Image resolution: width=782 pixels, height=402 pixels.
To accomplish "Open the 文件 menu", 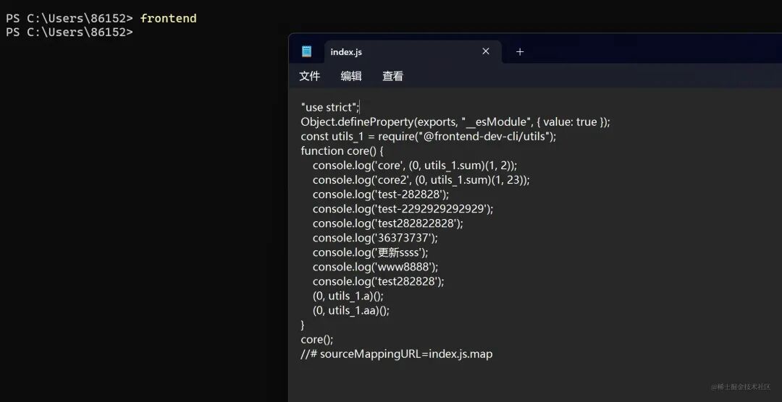I will pyautogui.click(x=310, y=76).
